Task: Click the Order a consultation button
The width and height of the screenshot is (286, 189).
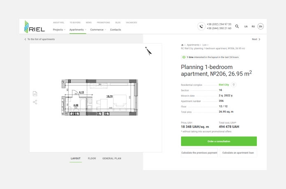Action: [x=219, y=141]
